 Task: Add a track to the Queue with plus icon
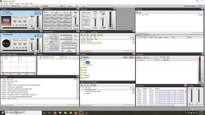(81, 35)
